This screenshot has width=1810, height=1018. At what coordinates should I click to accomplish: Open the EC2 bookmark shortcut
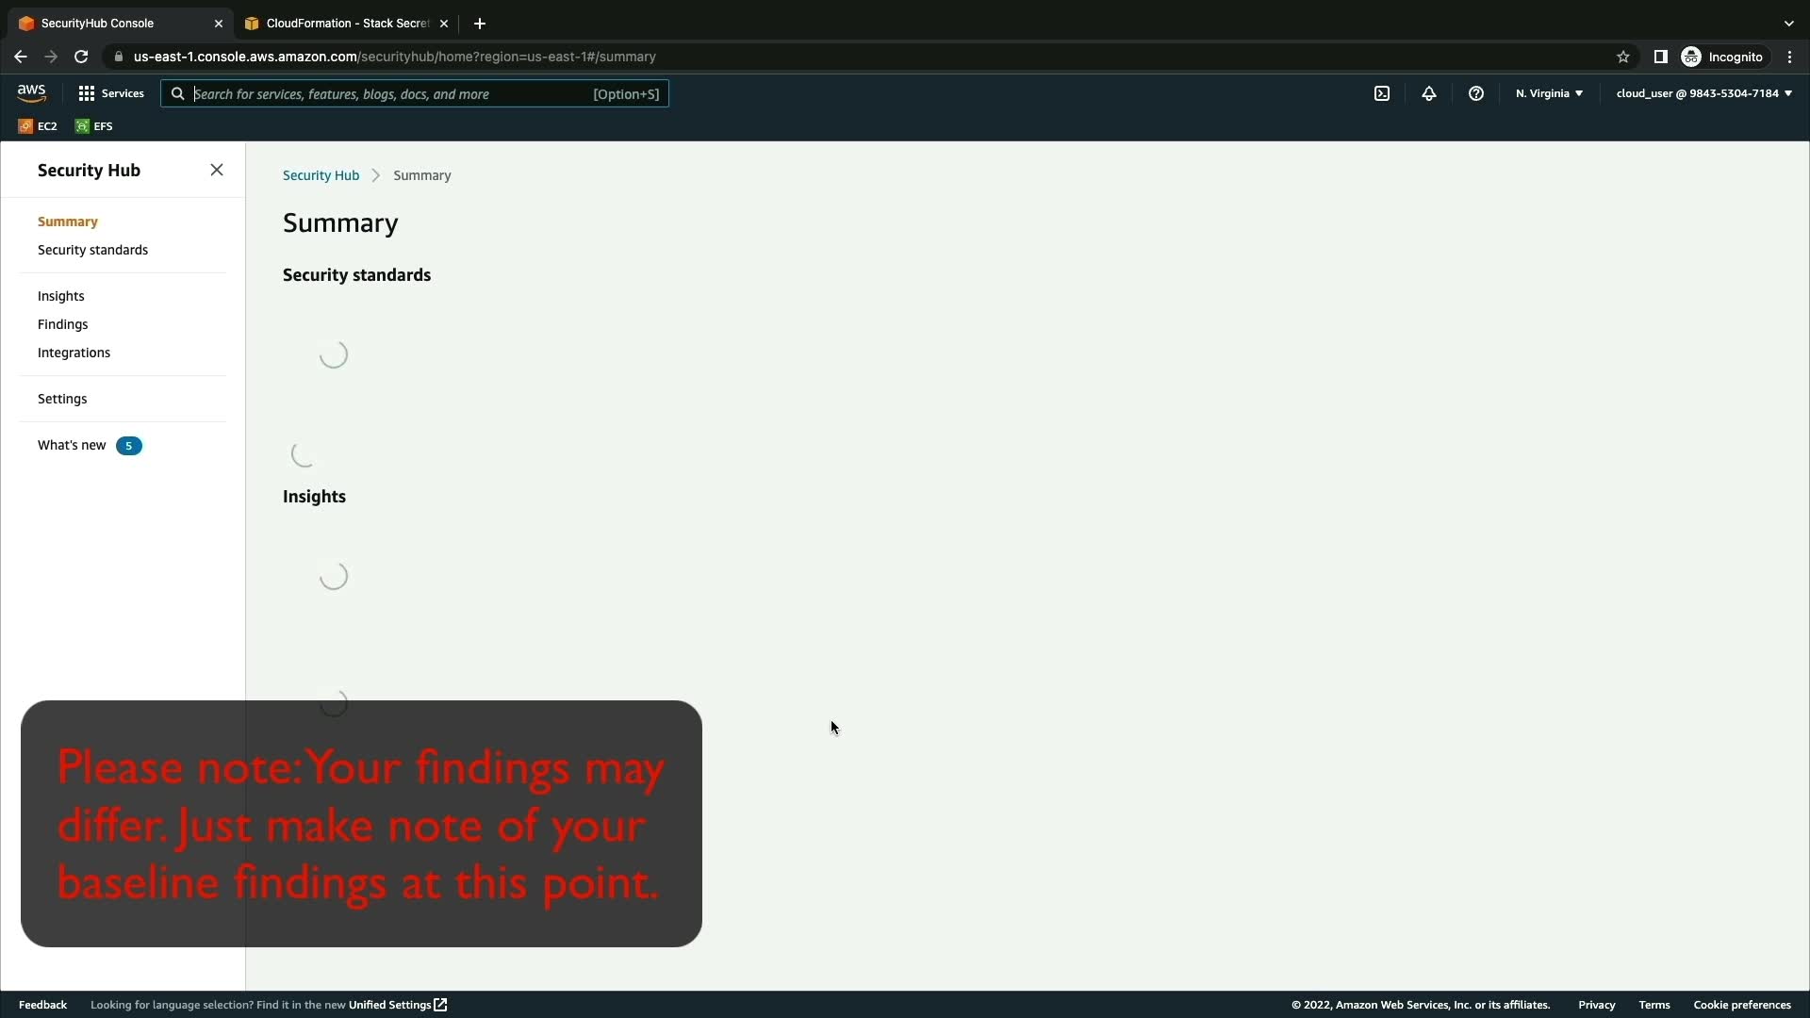[38, 126]
